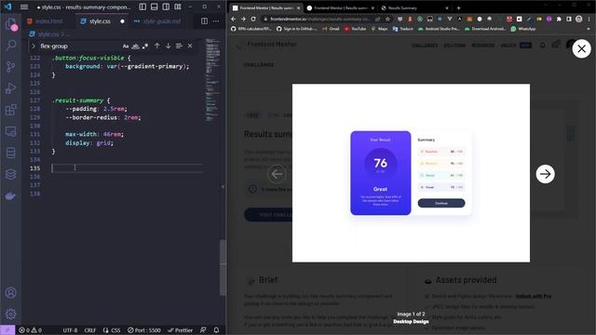Image resolution: width=596 pixels, height=335 pixels.
Task: Change CRLF end of line sequence
Action: (89, 330)
